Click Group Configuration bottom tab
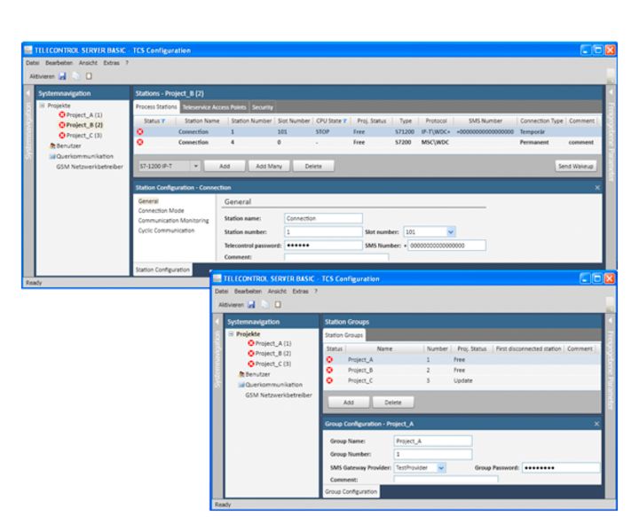This screenshot has height=532, width=639. (351, 492)
